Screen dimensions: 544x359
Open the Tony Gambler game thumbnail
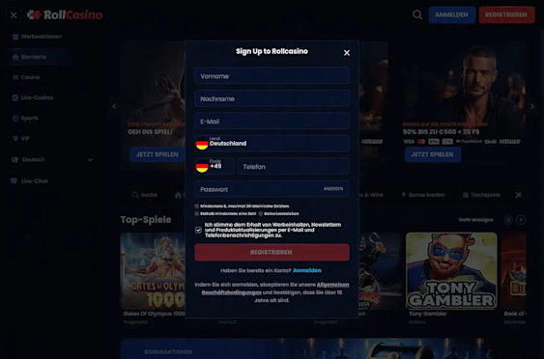pos(451,270)
